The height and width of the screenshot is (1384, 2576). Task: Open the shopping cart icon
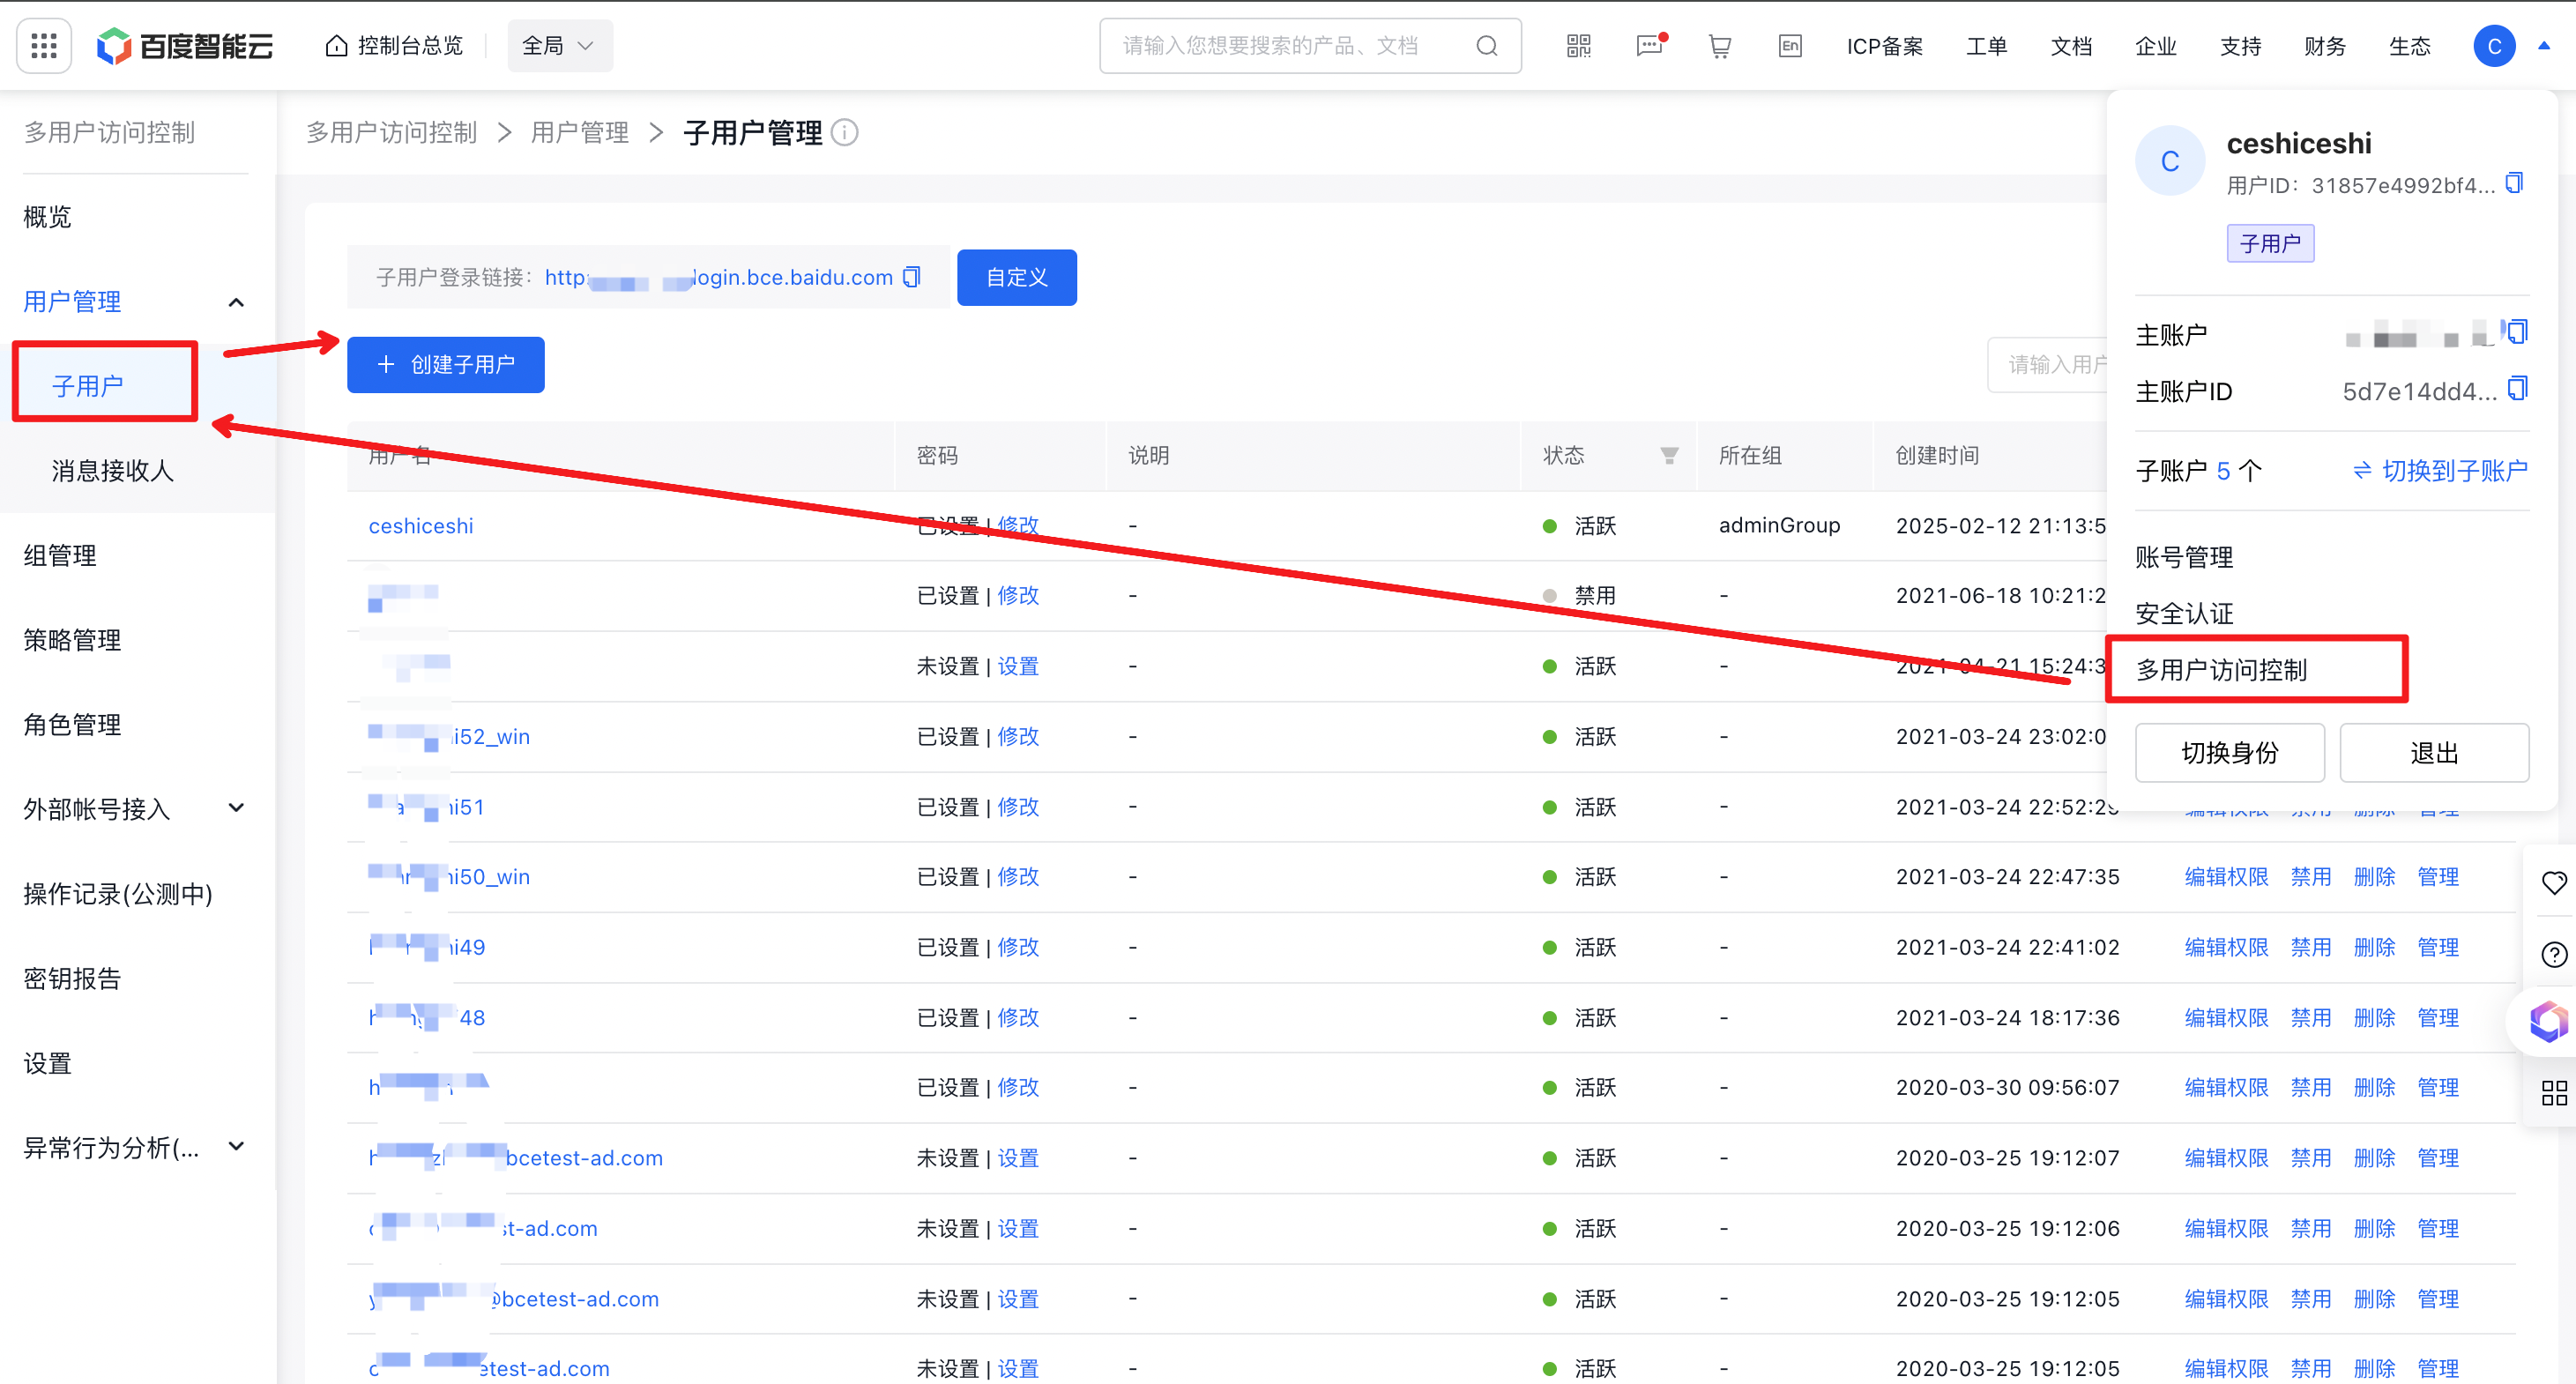[1720, 46]
